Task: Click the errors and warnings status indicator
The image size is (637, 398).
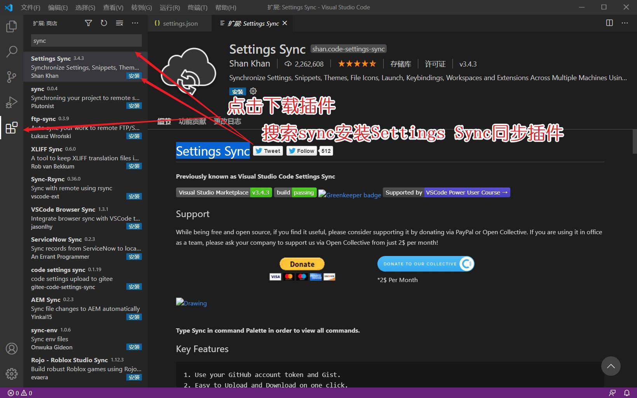Action: point(20,393)
